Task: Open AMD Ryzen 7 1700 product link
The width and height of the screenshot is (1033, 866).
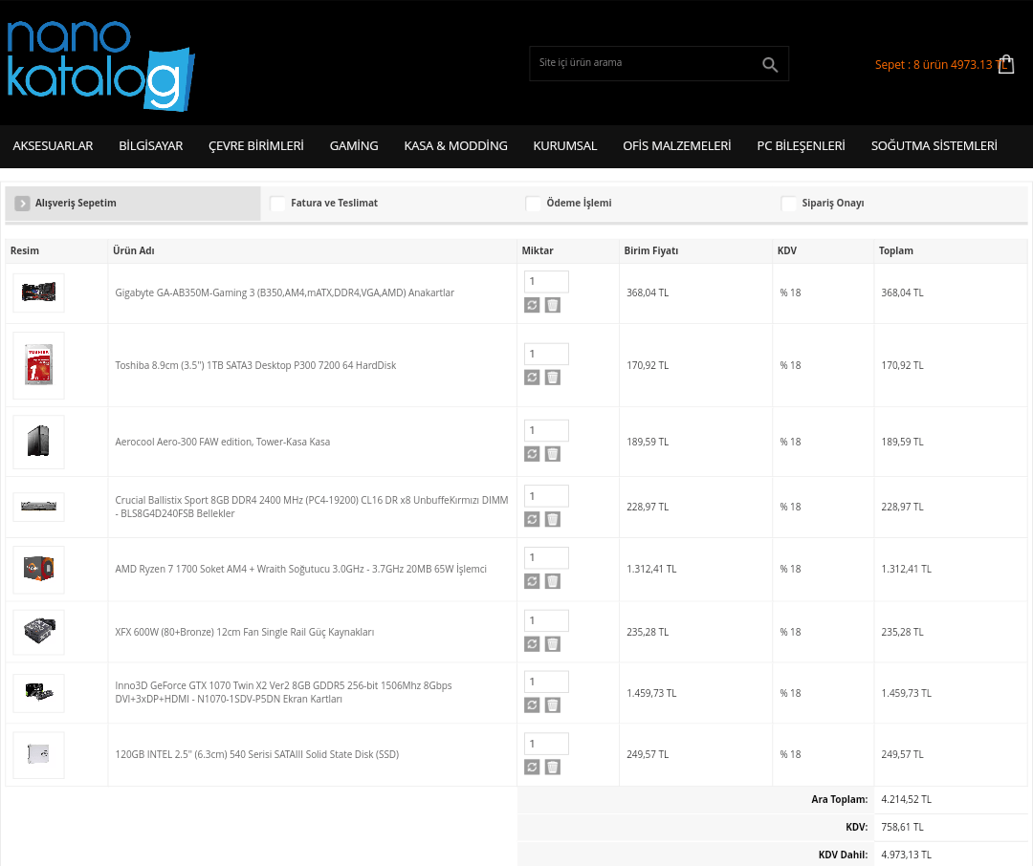Action: click(x=301, y=569)
